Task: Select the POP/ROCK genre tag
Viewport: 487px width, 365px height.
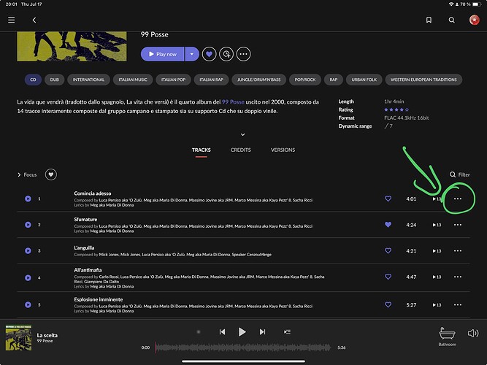Action: point(305,80)
